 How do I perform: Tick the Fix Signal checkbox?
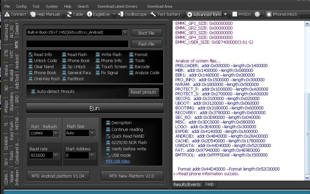point(98,73)
